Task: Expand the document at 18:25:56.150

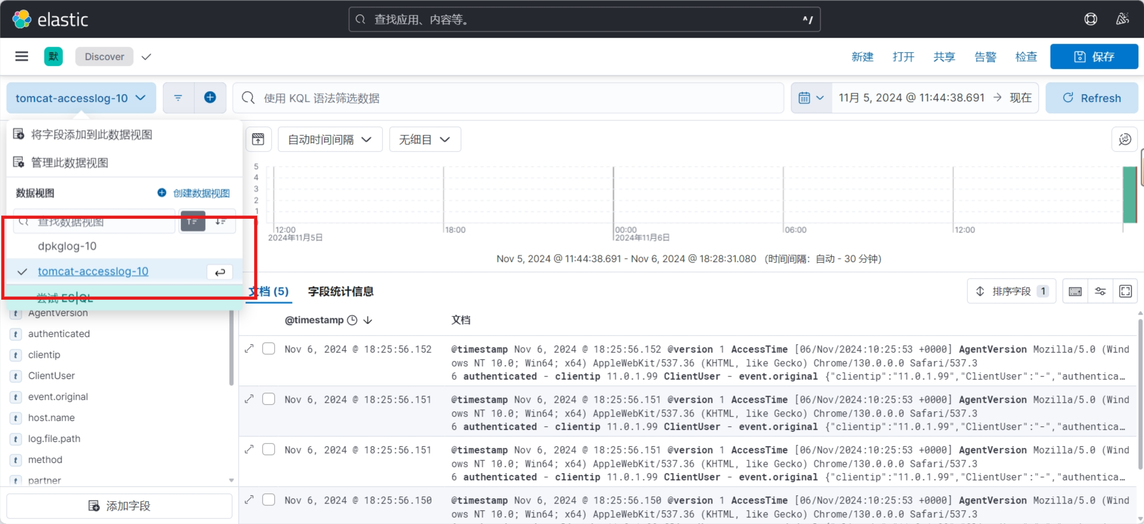Action: 249,499
